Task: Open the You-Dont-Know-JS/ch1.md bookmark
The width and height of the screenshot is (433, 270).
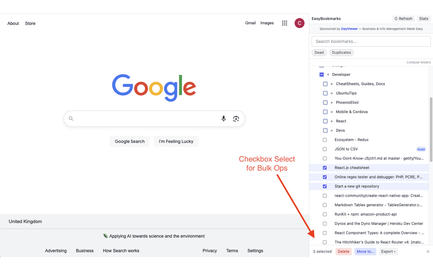Action: 379,158
